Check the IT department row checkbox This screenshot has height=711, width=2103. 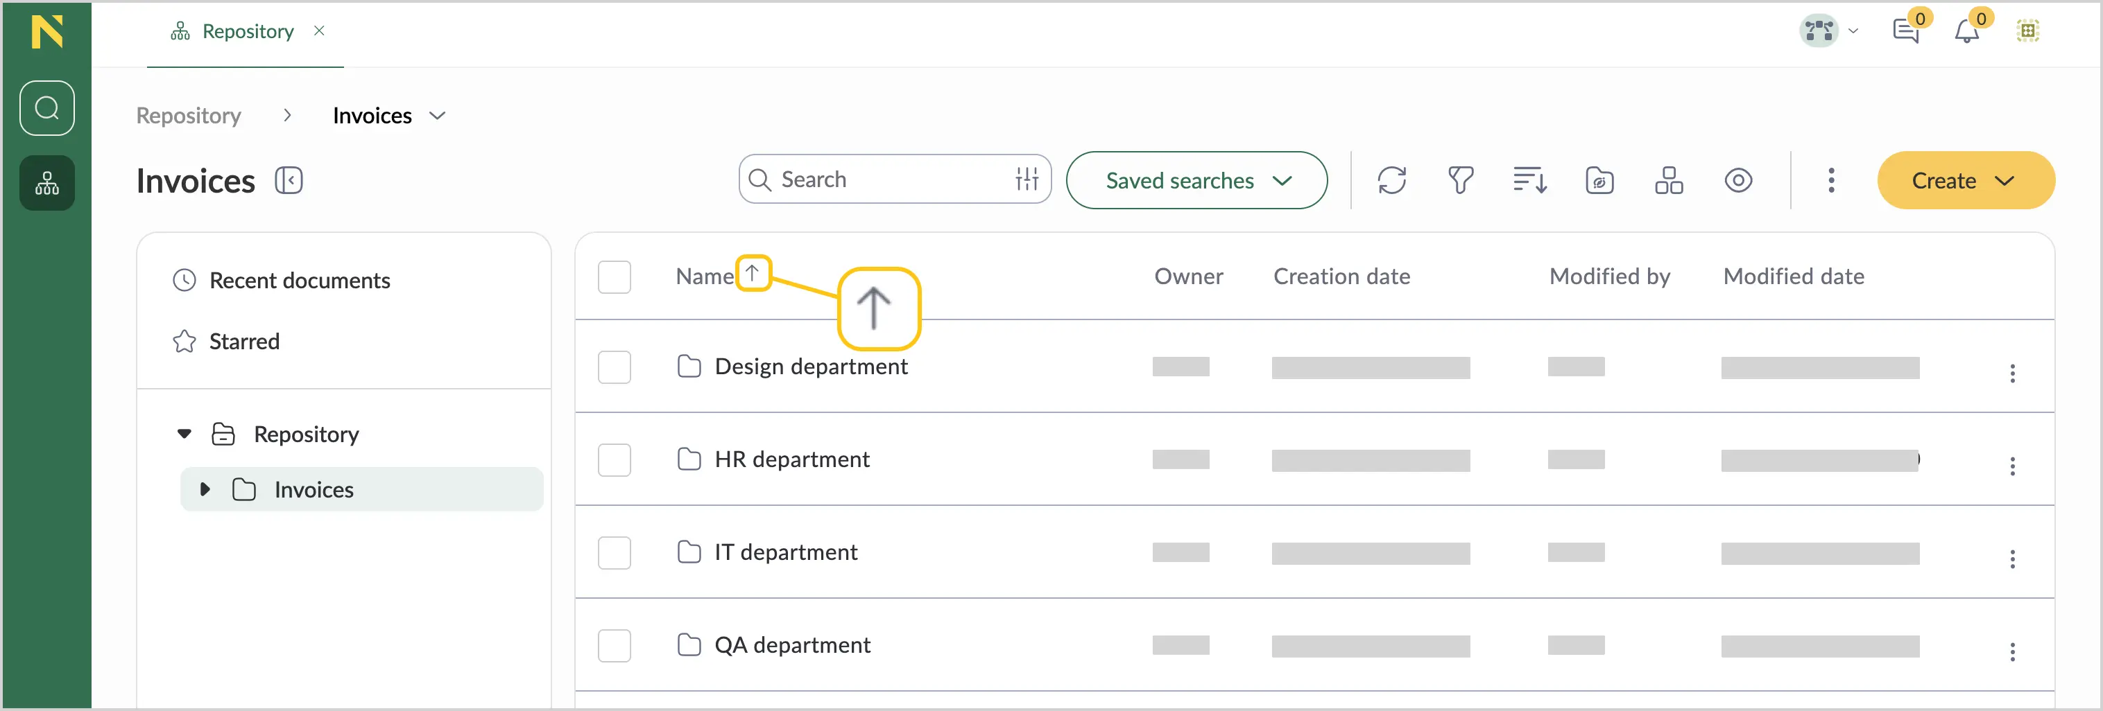point(614,553)
